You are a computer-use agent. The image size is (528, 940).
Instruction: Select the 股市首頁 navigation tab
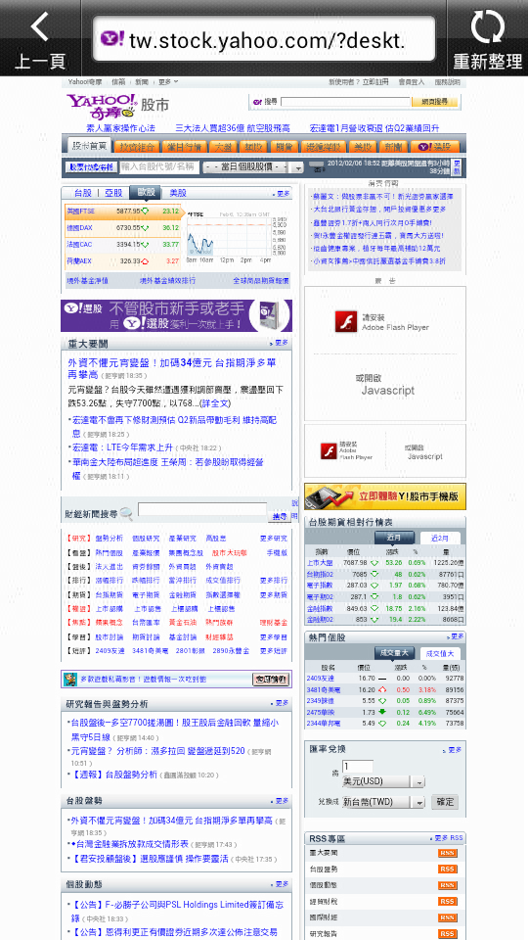point(89,146)
